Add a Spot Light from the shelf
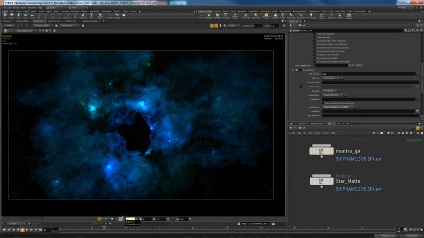Screen dimensions: 424x238 tap(217, 16)
